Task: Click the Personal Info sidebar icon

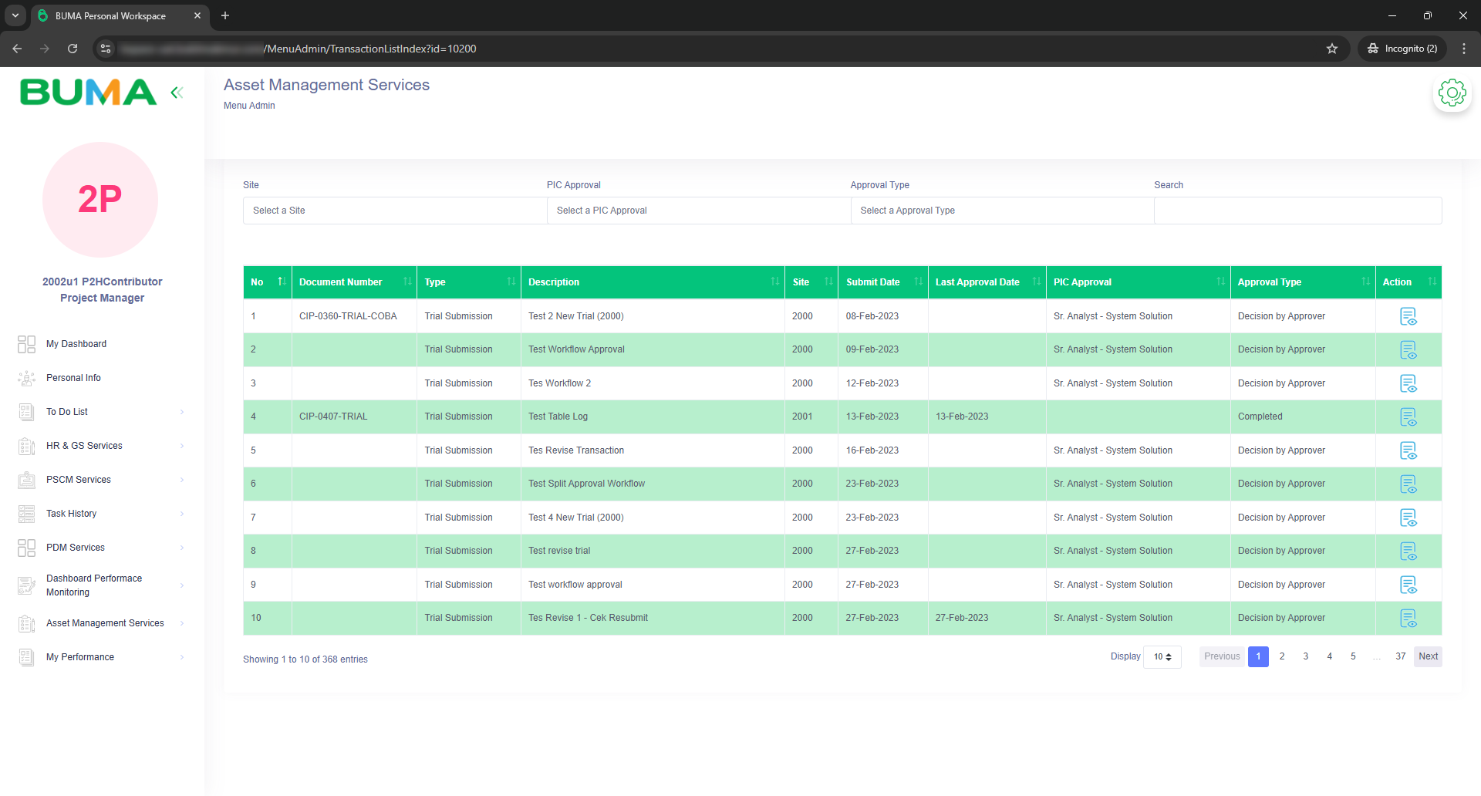Action: [27, 378]
